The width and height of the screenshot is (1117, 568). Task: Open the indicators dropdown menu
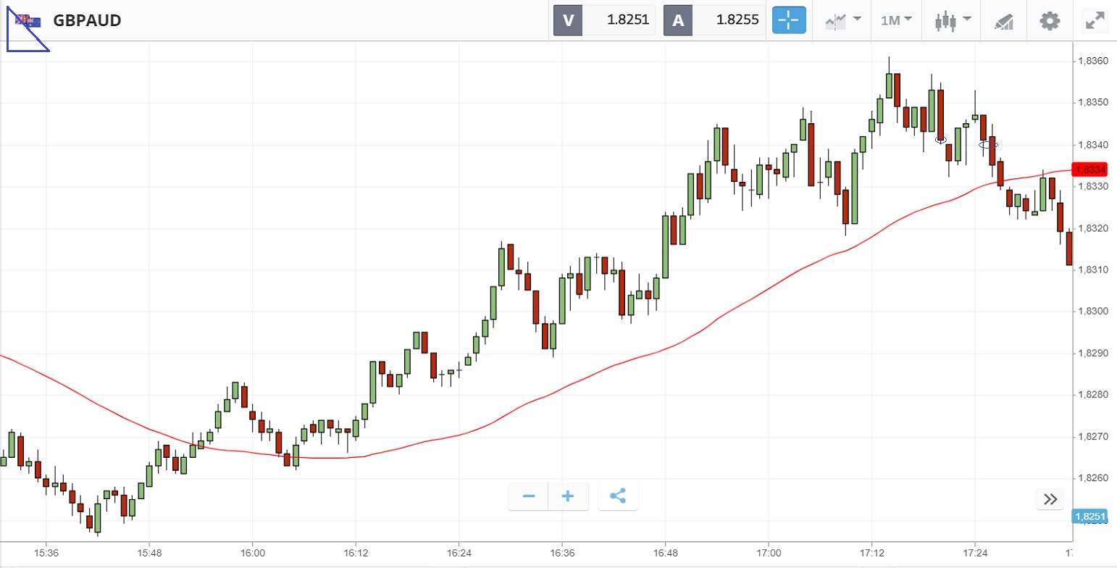[842, 20]
